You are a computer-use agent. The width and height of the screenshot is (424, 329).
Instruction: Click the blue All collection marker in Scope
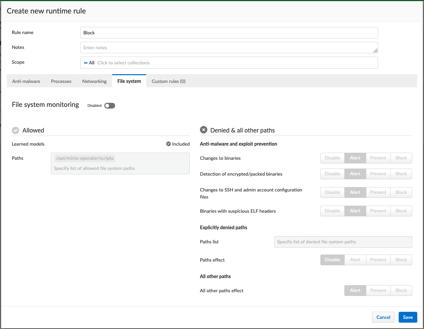86,63
